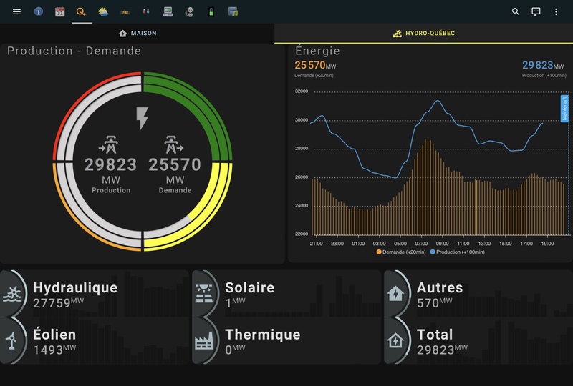Viewport: 573px width, 386px height.
Task: Click the 29823 MW Production value in gauge
Action: pyautogui.click(x=111, y=164)
